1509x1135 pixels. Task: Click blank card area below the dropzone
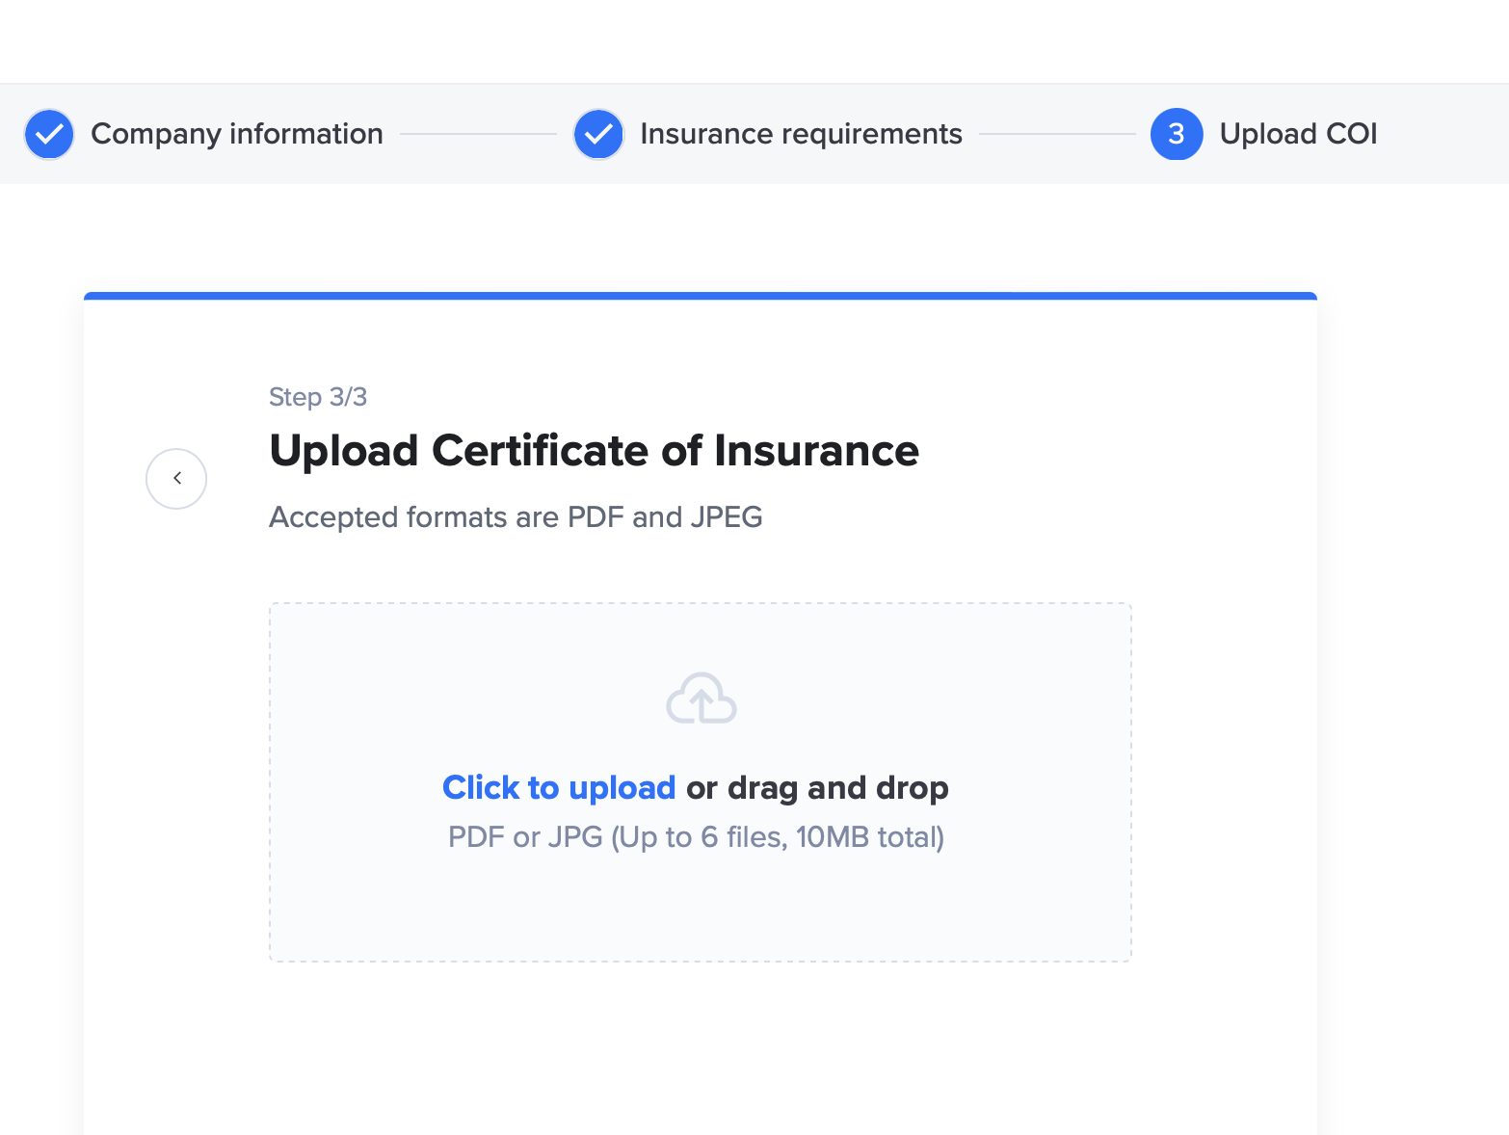pyautogui.click(x=701, y=1050)
